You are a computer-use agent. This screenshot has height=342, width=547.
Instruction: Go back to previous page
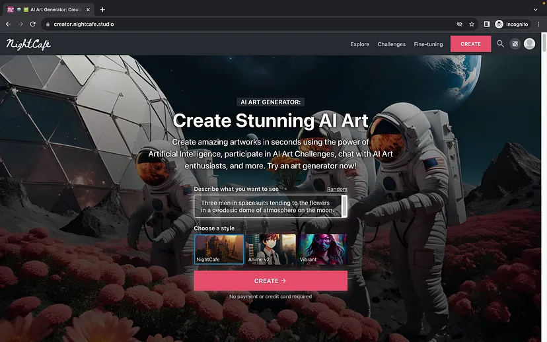click(x=8, y=24)
